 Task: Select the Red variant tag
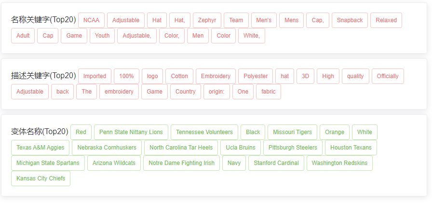point(81,132)
